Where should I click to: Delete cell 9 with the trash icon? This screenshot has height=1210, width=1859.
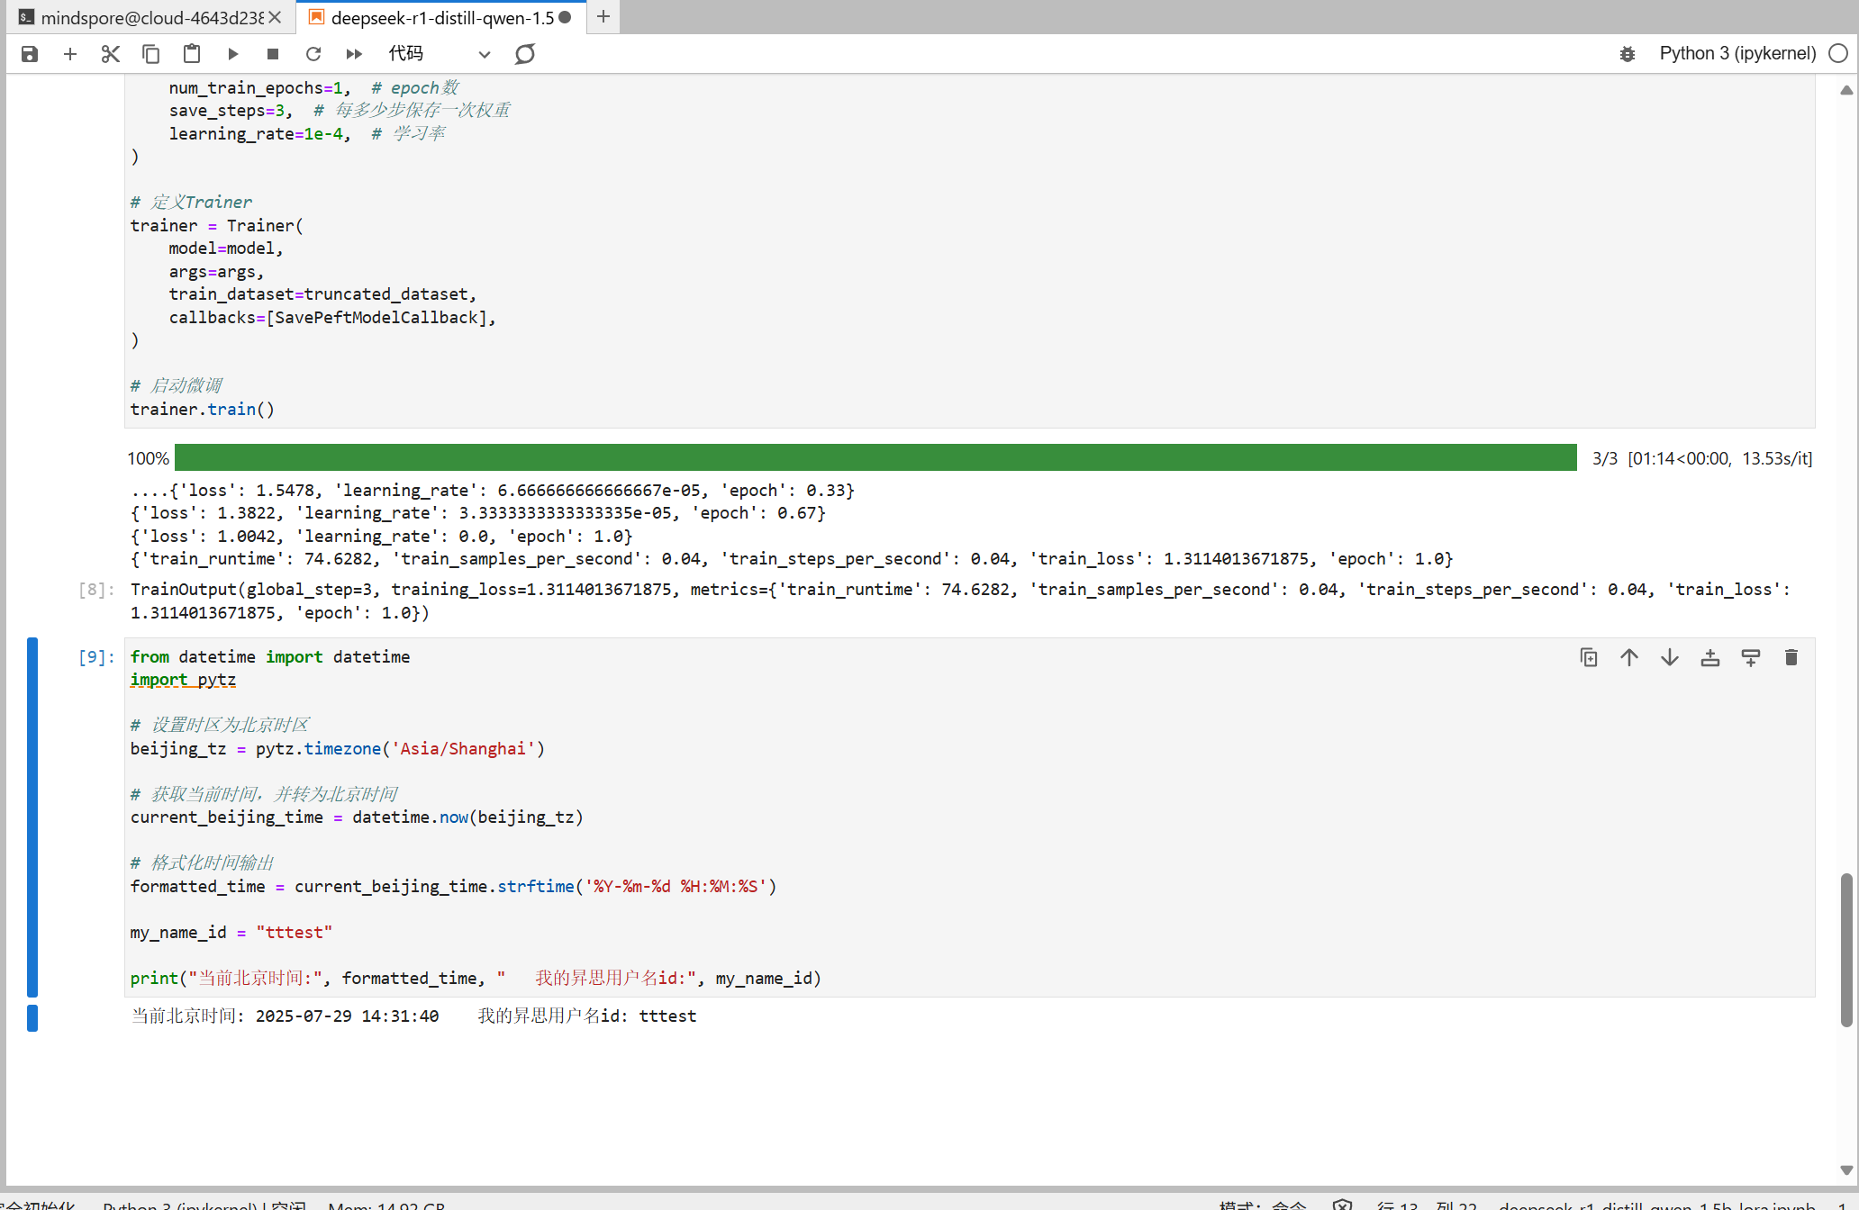[x=1791, y=658]
